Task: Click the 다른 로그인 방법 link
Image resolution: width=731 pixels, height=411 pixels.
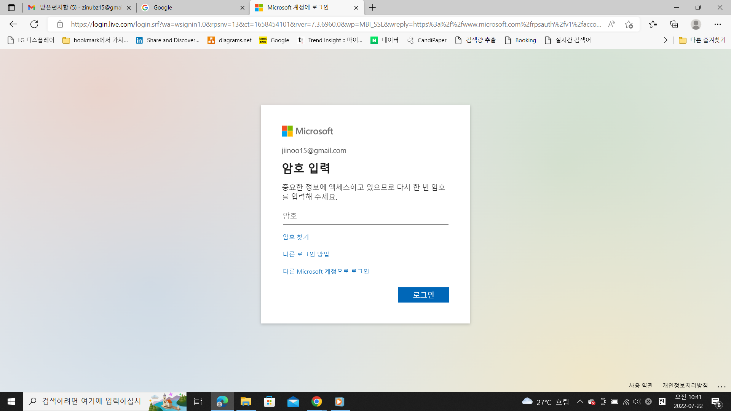Action: point(306,254)
